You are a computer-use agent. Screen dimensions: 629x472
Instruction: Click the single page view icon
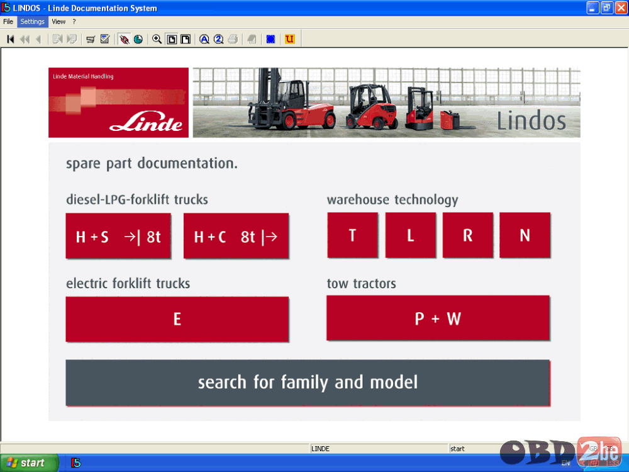point(172,39)
